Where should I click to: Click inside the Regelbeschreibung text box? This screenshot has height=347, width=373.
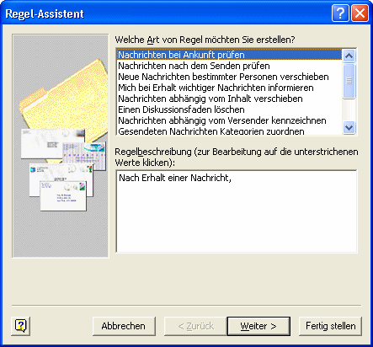pos(237,211)
